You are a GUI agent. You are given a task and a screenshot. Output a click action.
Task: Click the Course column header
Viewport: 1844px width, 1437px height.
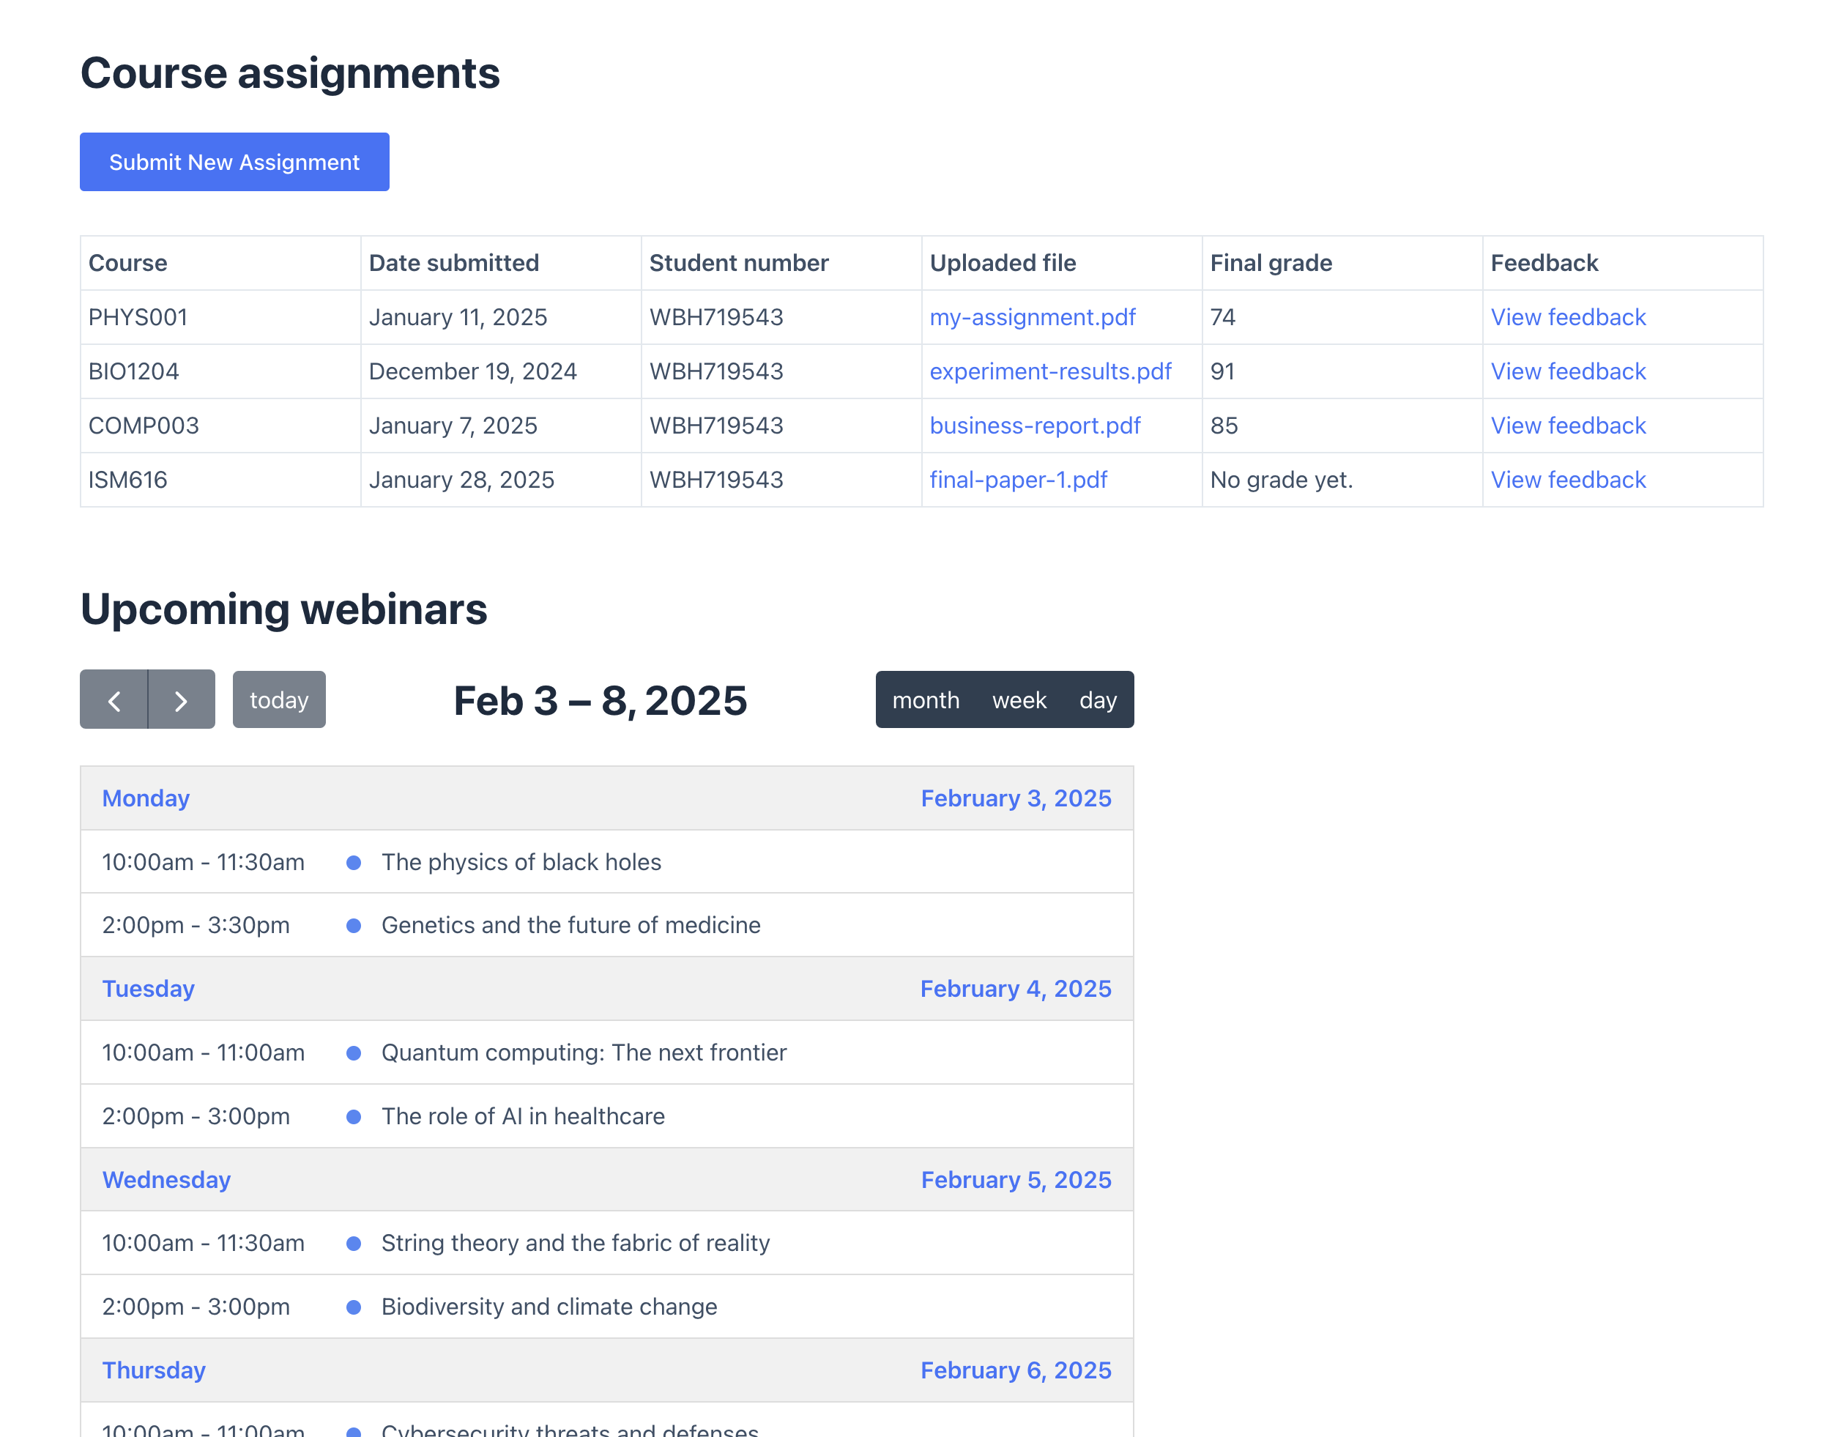point(220,264)
